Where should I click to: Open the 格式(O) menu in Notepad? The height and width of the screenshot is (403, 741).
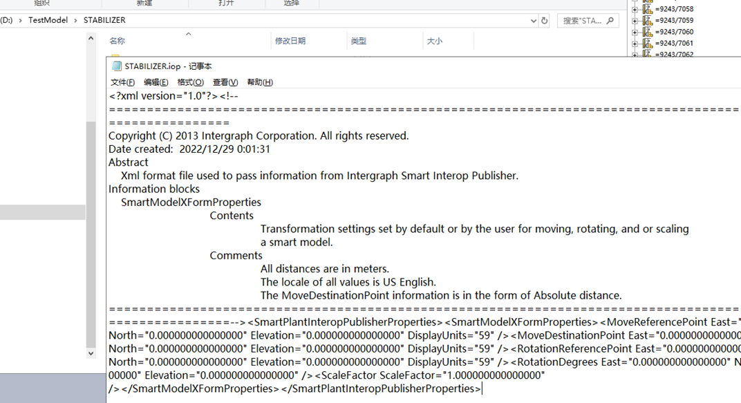pos(191,82)
